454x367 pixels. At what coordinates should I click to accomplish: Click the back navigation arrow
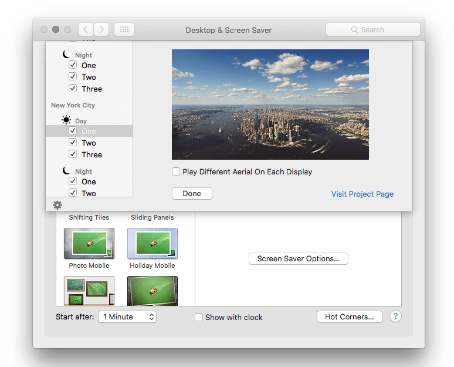(86, 29)
